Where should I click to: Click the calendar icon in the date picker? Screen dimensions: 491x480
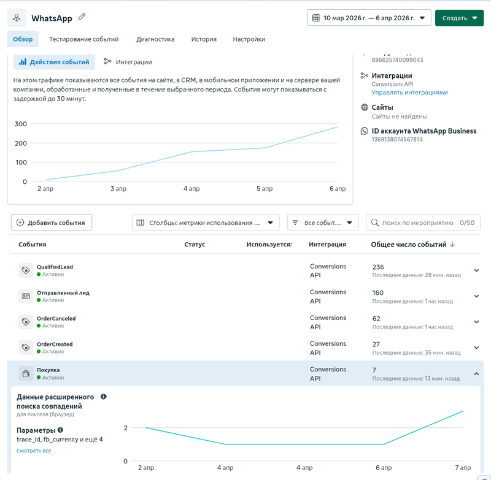pos(316,18)
